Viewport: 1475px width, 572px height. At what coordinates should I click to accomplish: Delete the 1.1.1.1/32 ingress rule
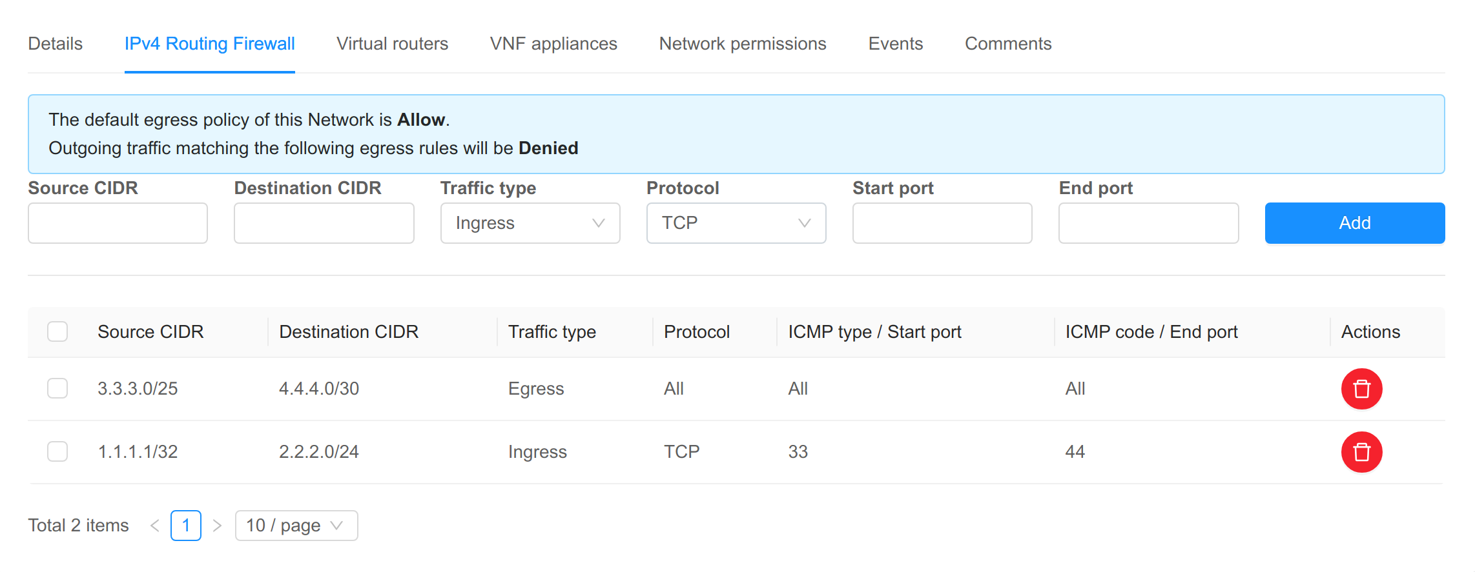click(x=1361, y=452)
